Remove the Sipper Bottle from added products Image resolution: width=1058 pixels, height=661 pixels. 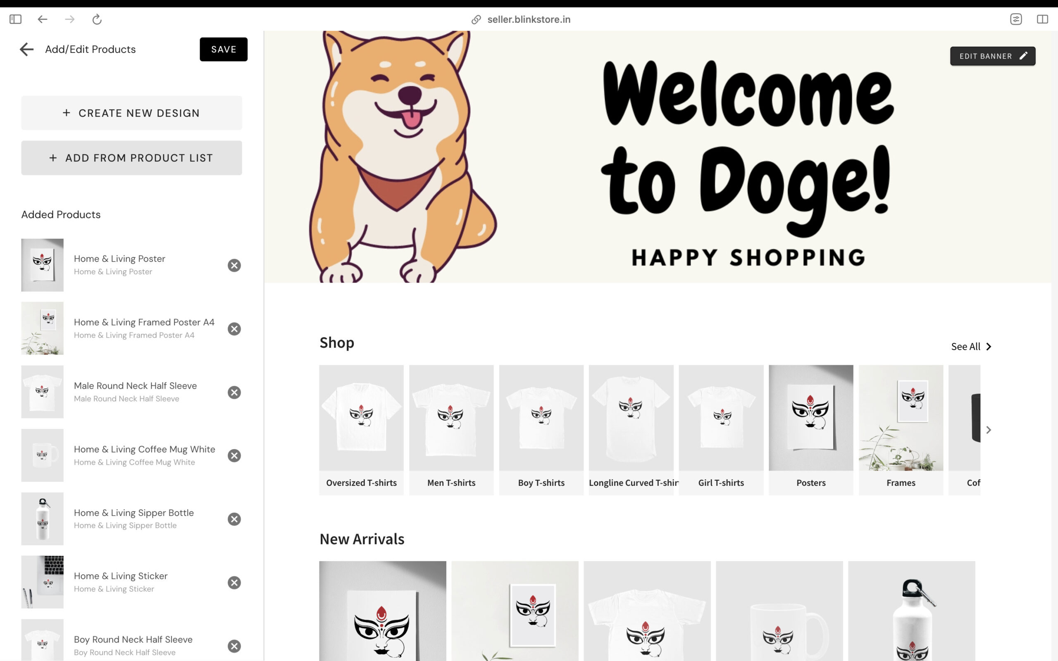coord(234,519)
